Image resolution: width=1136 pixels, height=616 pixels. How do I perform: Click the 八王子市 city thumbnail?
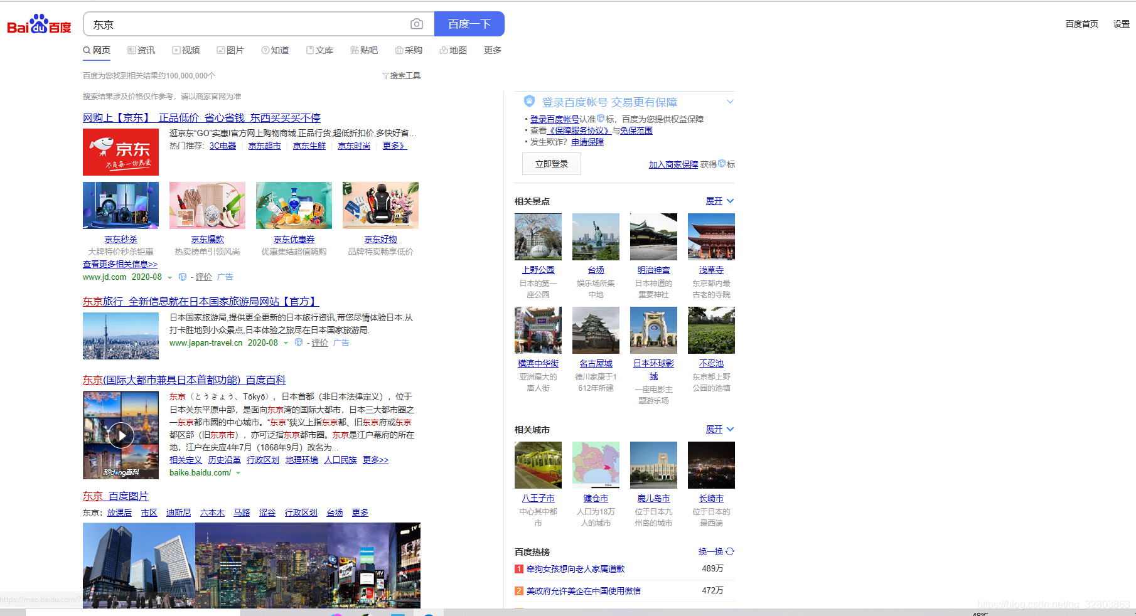tap(538, 465)
